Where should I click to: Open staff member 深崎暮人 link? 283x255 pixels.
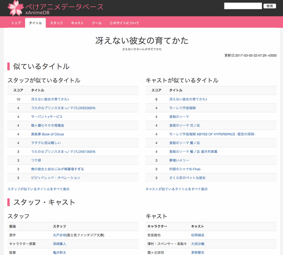(59, 244)
